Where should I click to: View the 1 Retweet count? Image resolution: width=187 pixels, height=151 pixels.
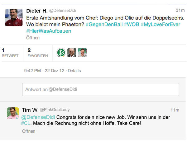[10, 53]
